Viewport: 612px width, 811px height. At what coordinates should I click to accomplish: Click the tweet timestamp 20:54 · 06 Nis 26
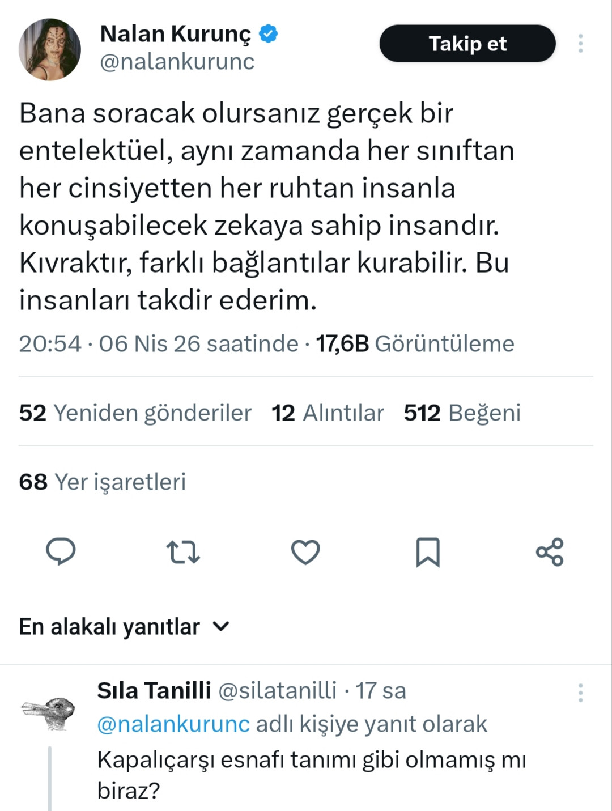pos(159,344)
